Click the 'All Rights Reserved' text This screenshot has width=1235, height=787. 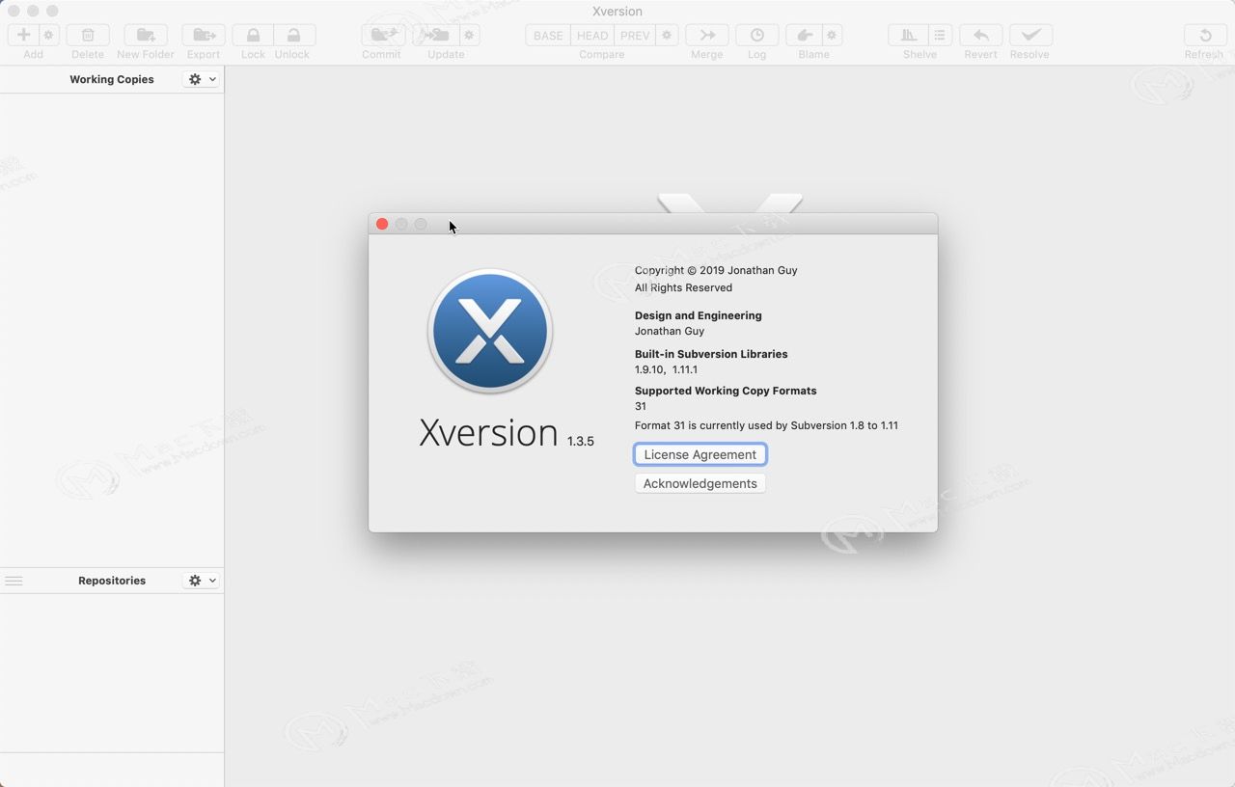click(x=683, y=287)
